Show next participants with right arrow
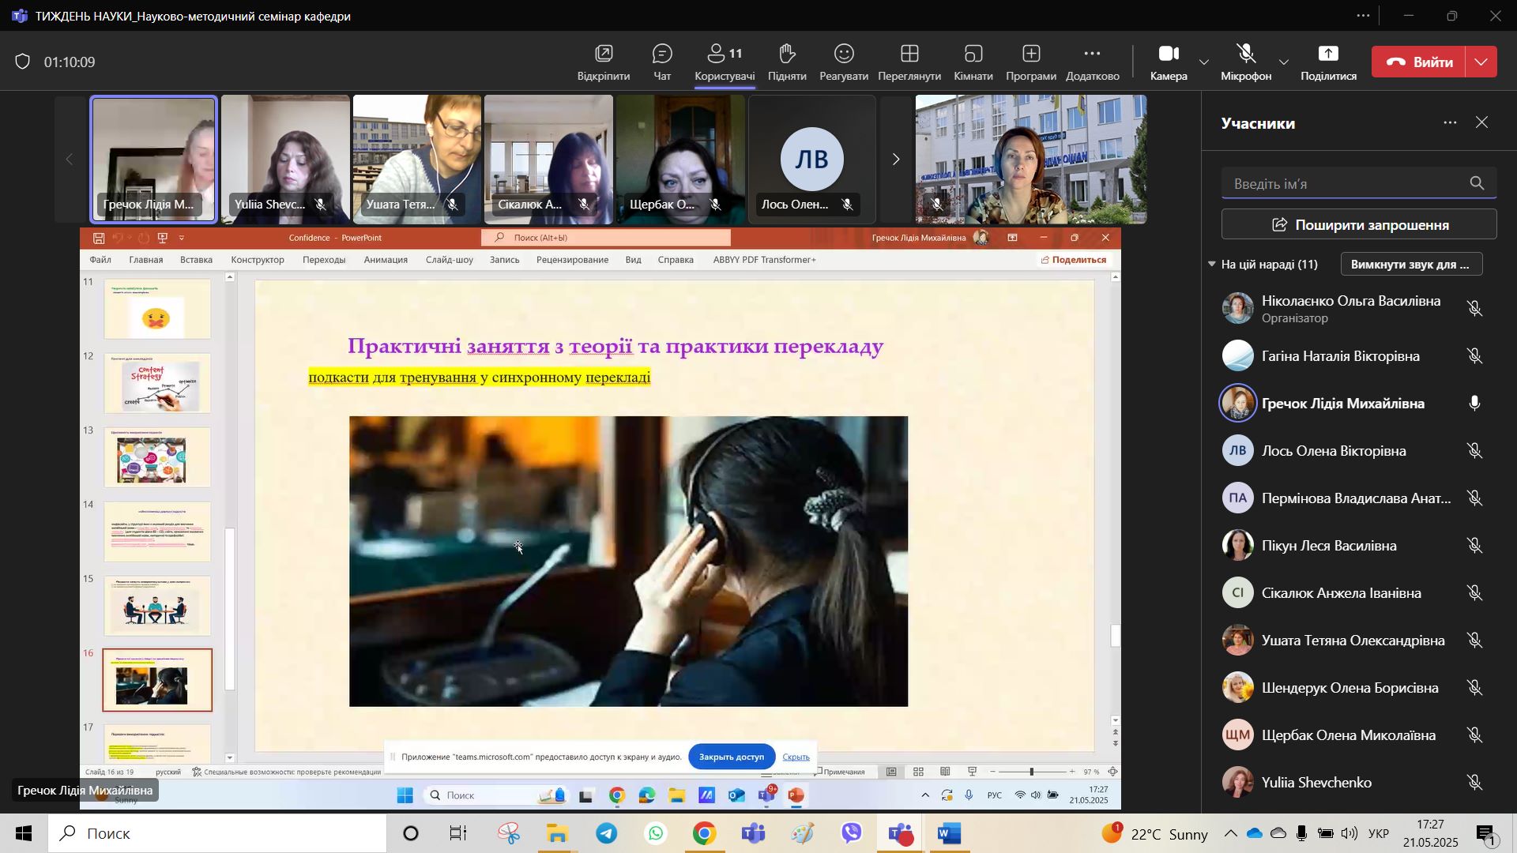Viewport: 1517px width, 853px height. pyautogui.click(x=895, y=160)
